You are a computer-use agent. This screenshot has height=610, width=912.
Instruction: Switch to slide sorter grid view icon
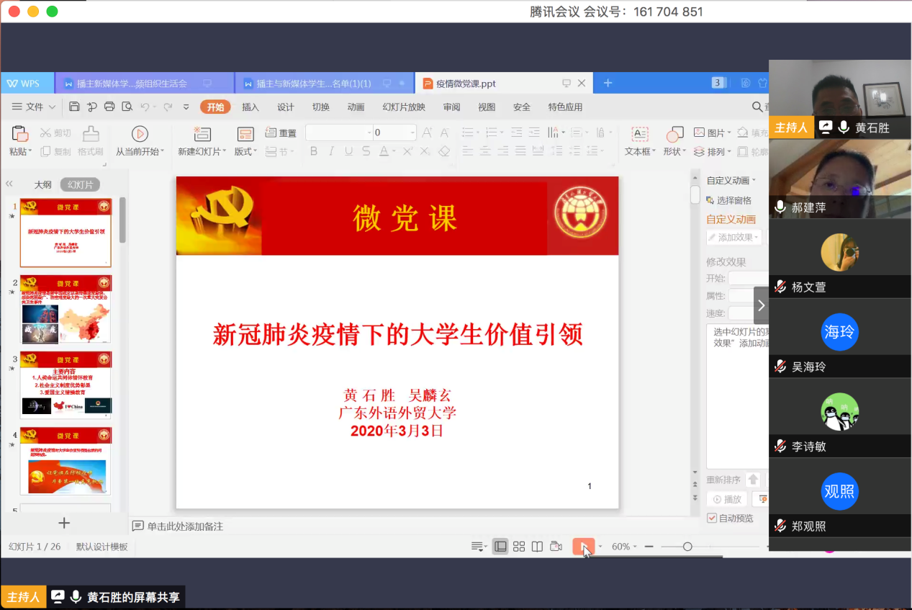519,547
